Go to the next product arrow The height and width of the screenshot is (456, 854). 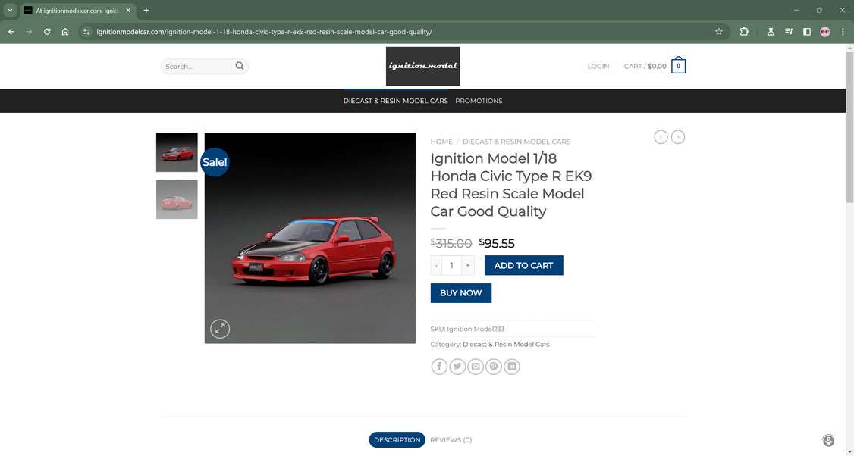pyautogui.click(x=677, y=136)
